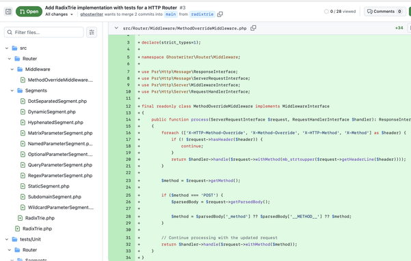Viewport: 411px width, 261px height.
Task: Click the added-file icon beside StaticSegment.php
Action: (x=23, y=186)
